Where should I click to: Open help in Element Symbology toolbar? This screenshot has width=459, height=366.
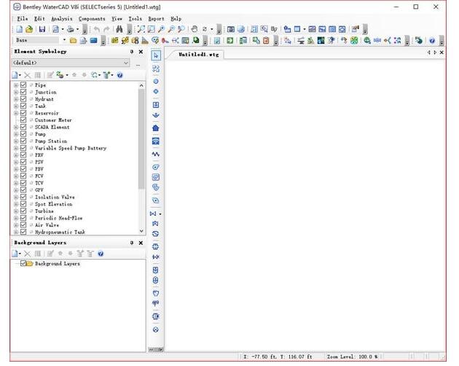(x=119, y=75)
